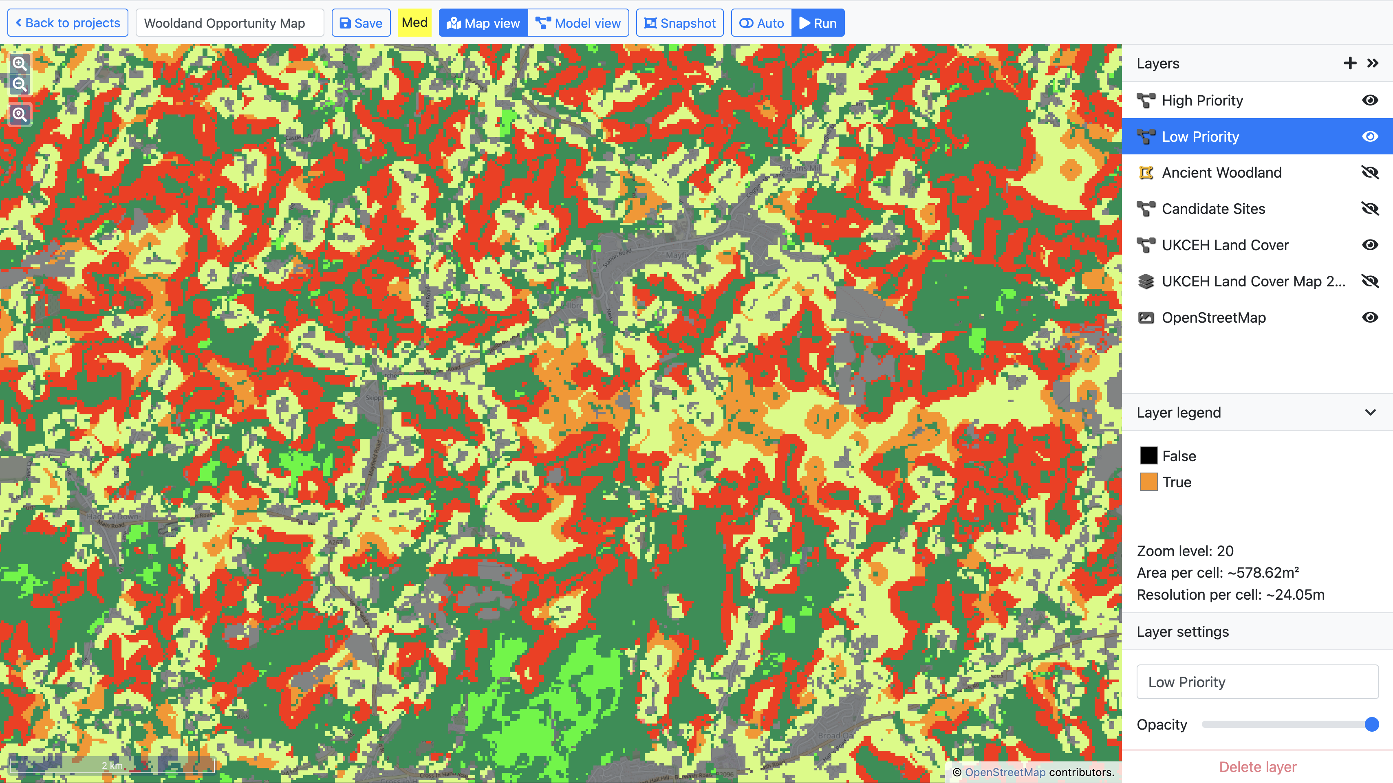Show the Ancient Woodland layer
1393x783 pixels.
[x=1370, y=173]
